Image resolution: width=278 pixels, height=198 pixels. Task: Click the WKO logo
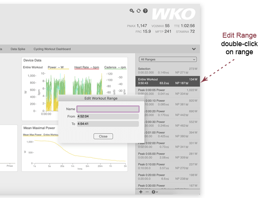(x=174, y=14)
